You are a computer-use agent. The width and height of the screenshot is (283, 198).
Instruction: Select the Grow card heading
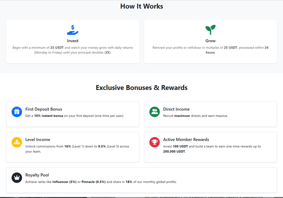pos(210,41)
